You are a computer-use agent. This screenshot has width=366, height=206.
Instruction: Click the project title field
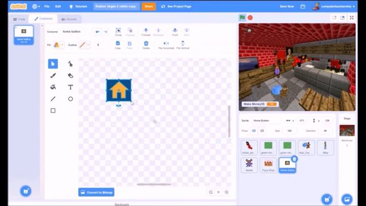tap(117, 6)
